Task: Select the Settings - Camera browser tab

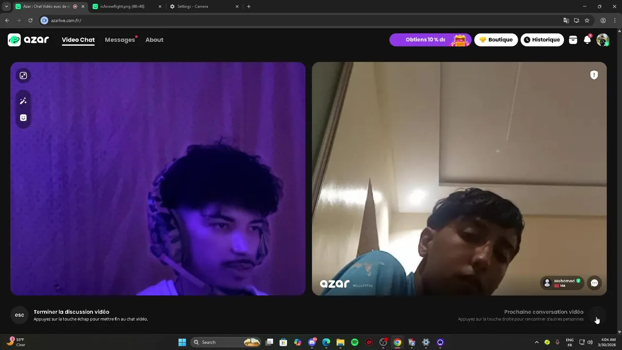Action: coord(204,6)
